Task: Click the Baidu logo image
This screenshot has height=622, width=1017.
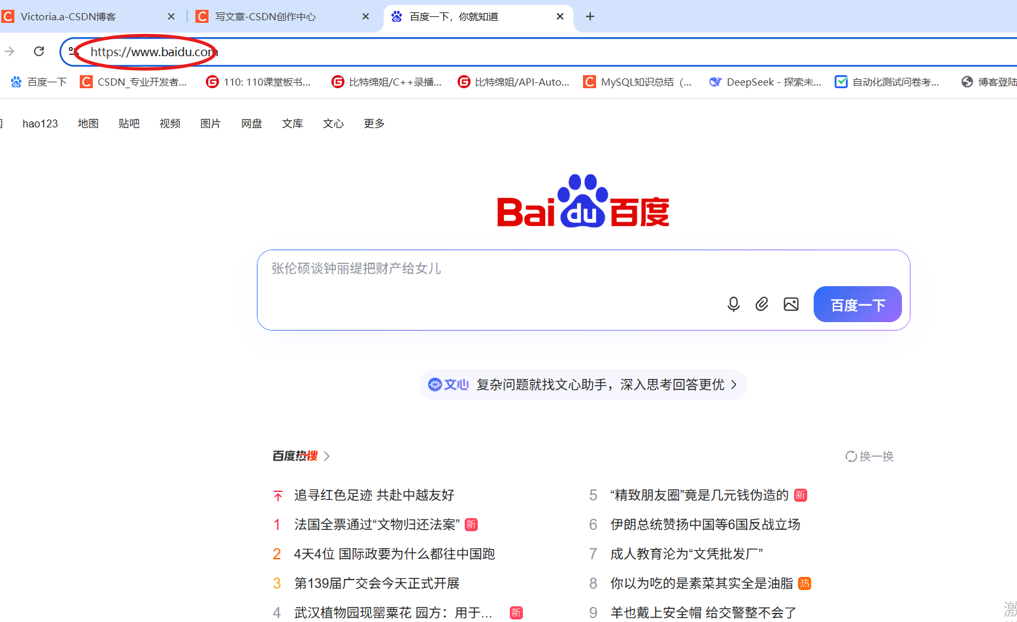Action: 583,201
